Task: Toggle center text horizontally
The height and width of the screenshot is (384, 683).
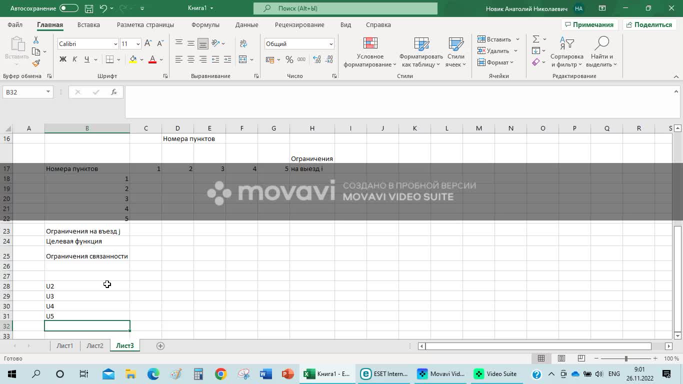Action: (191, 59)
